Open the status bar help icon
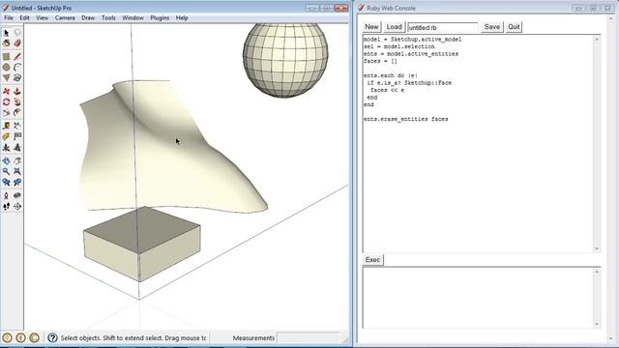Image resolution: width=619 pixels, height=348 pixels. [x=52, y=337]
